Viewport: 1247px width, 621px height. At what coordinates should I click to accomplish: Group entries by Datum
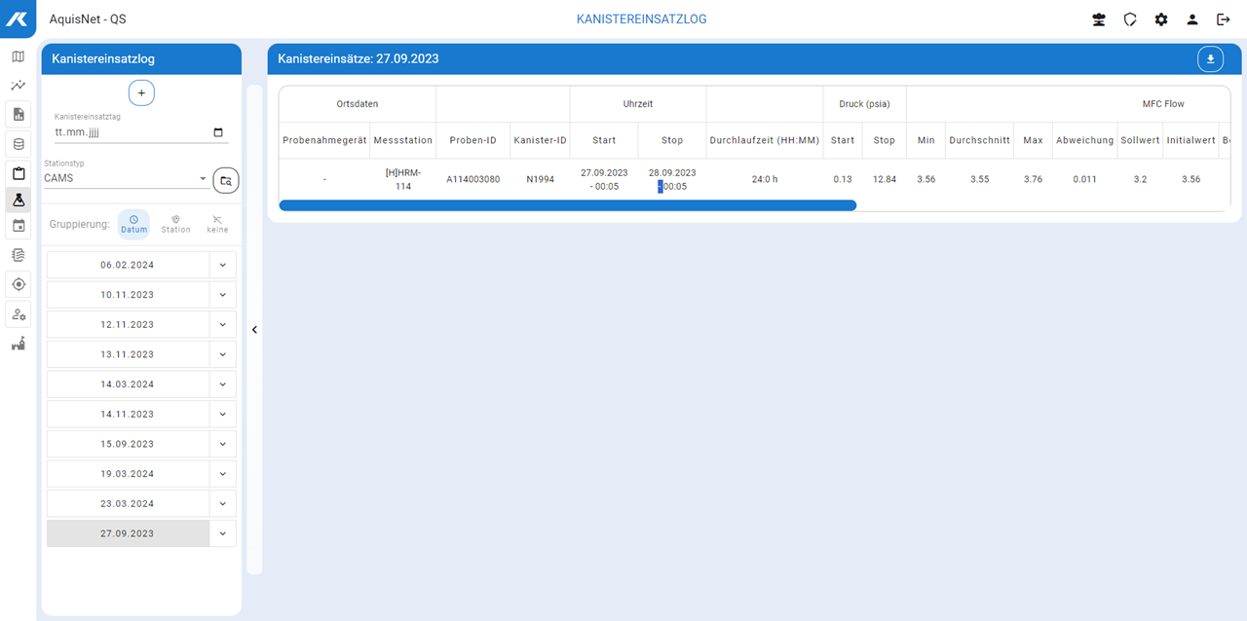134,224
